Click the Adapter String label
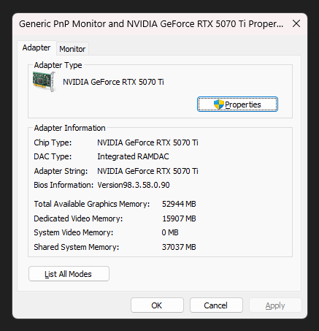Image resolution: width=319 pixels, height=331 pixels. [61, 171]
